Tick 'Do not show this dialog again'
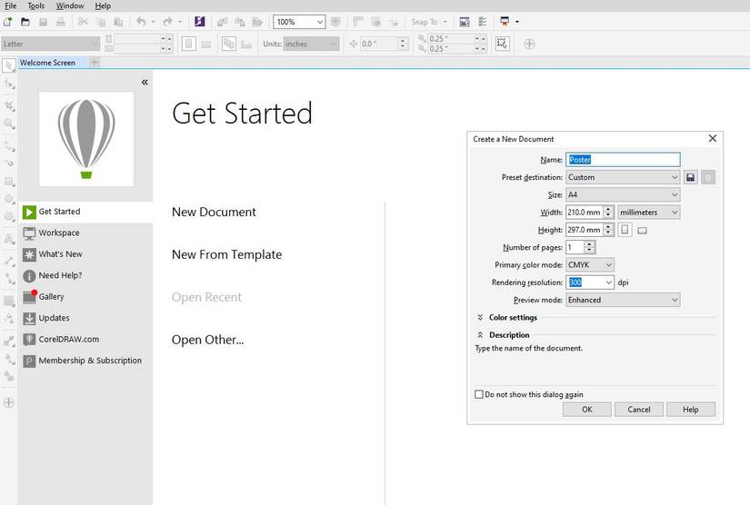Image resolution: width=750 pixels, height=505 pixels. pyautogui.click(x=479, y=395)
